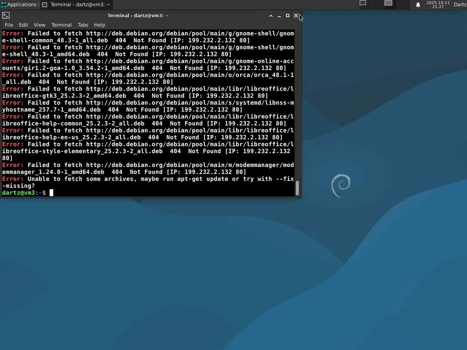Minimize the terminal window

coord(279,16)
